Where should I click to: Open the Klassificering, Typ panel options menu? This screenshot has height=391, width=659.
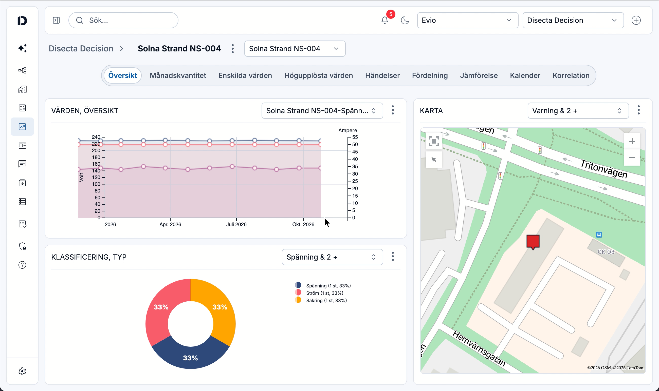tap(393, 257)
